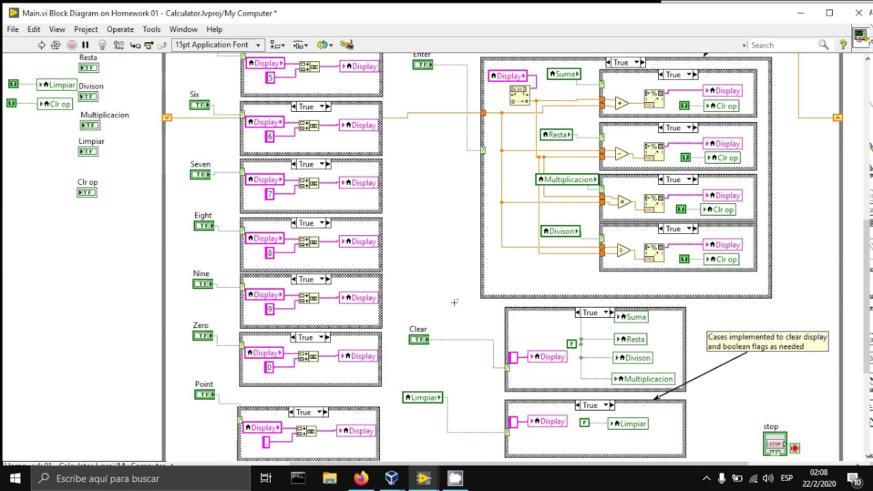Select the left shift register on loop border
Viewport: 873px width, 491px height.
pos(167,118)
